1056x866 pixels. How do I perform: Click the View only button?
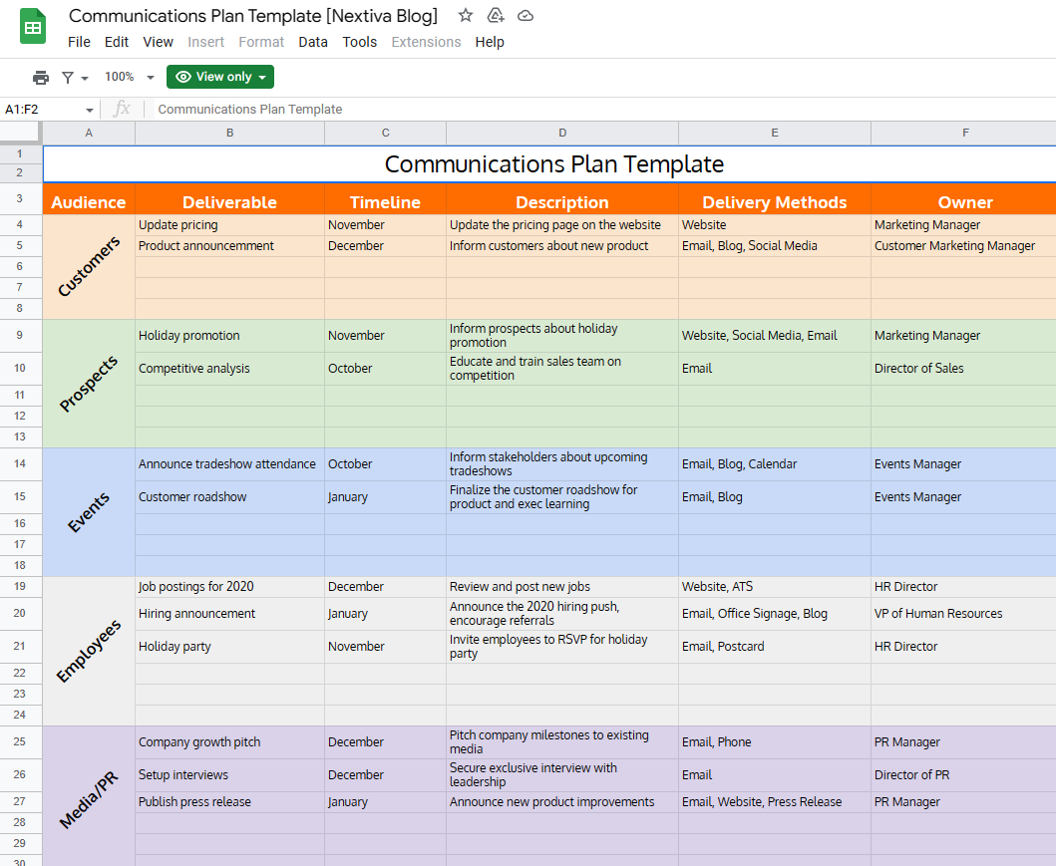coord(213,77)
